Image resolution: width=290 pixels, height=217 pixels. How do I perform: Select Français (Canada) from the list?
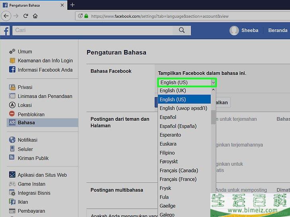point(184,170)
